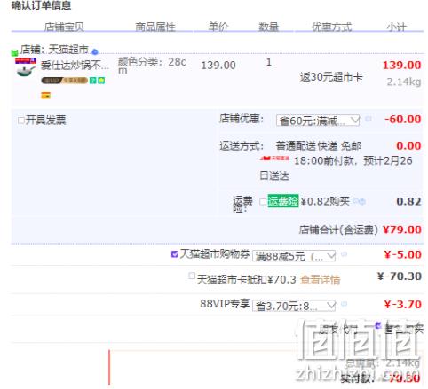Click the unit price 139.00 cell

click(218, 66)
